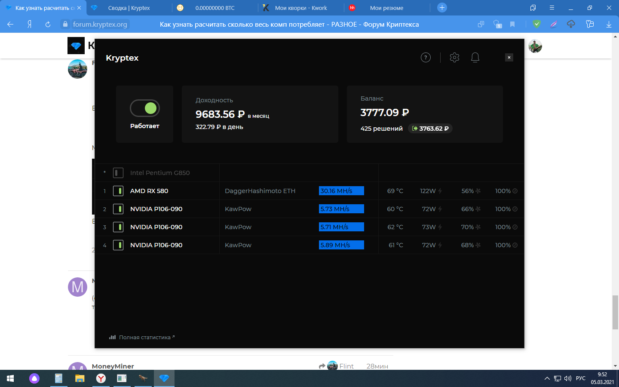Switch to the Сводка | Kryptex browser tab
619x387 pixels.
[x=129, y=8]
